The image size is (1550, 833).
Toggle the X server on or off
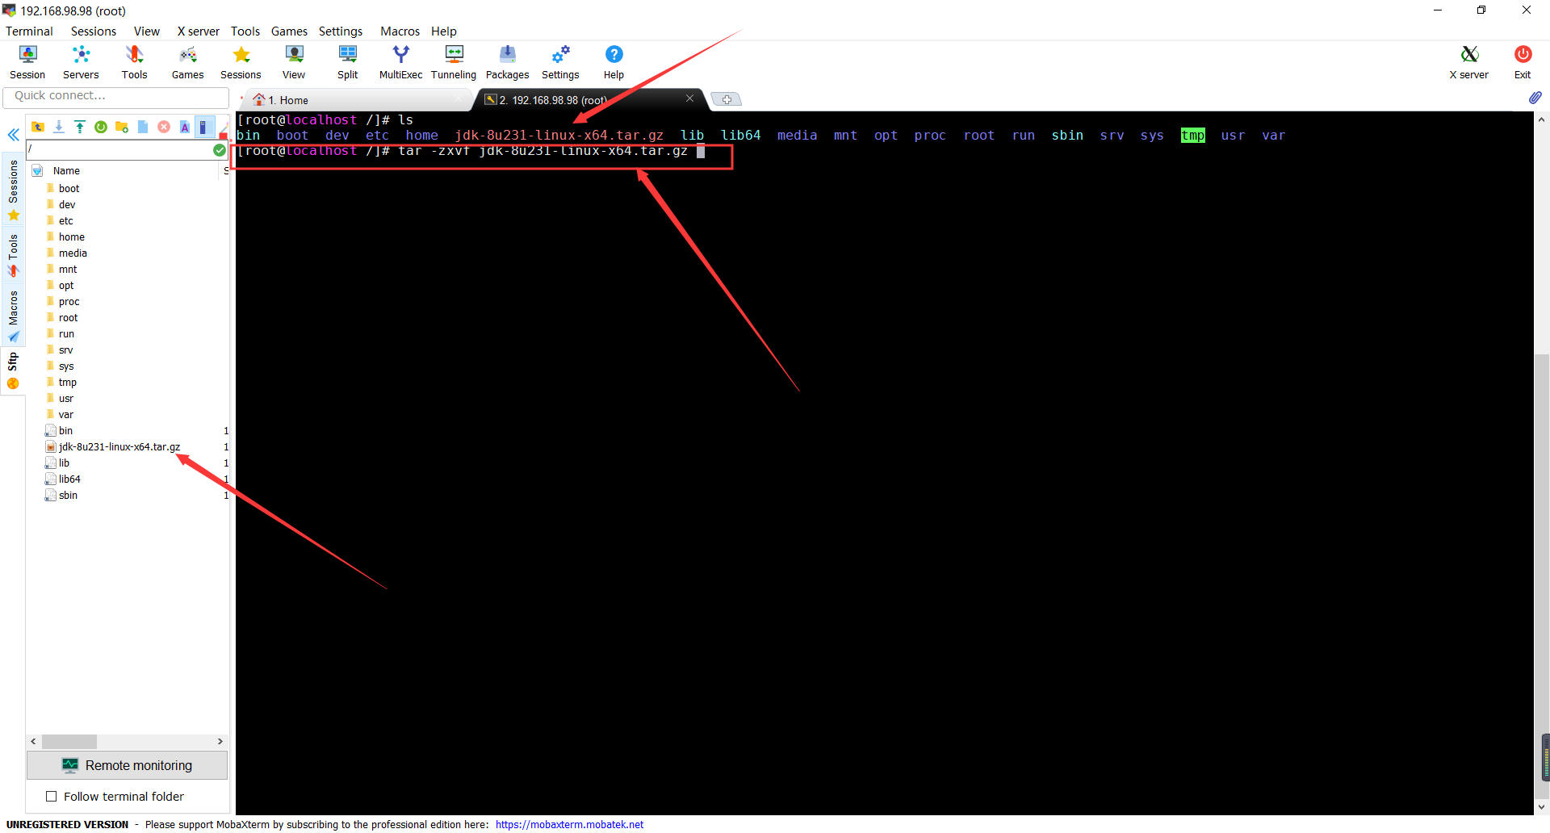pos(1468,61)
